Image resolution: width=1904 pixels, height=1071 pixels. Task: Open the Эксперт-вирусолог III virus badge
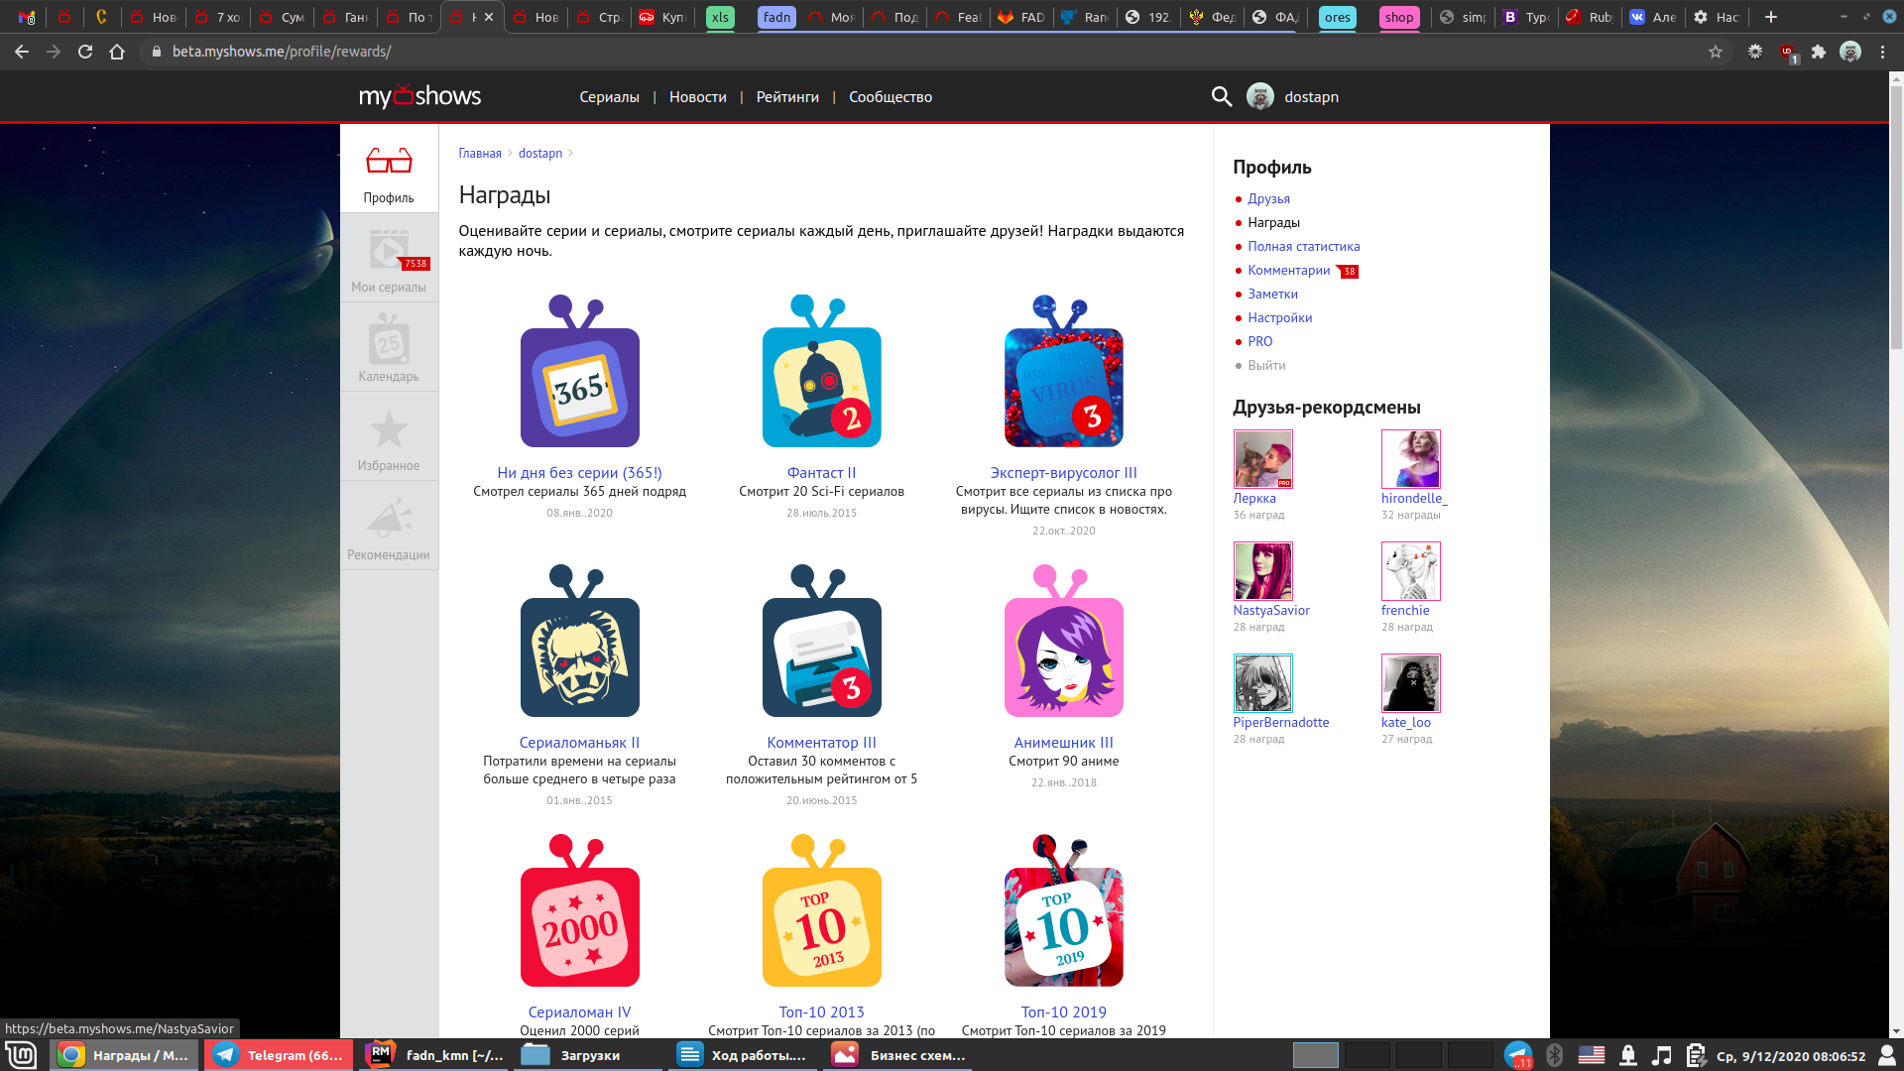coord(1064,372)
